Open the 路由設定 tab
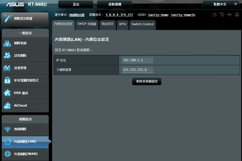 (108, 24)
